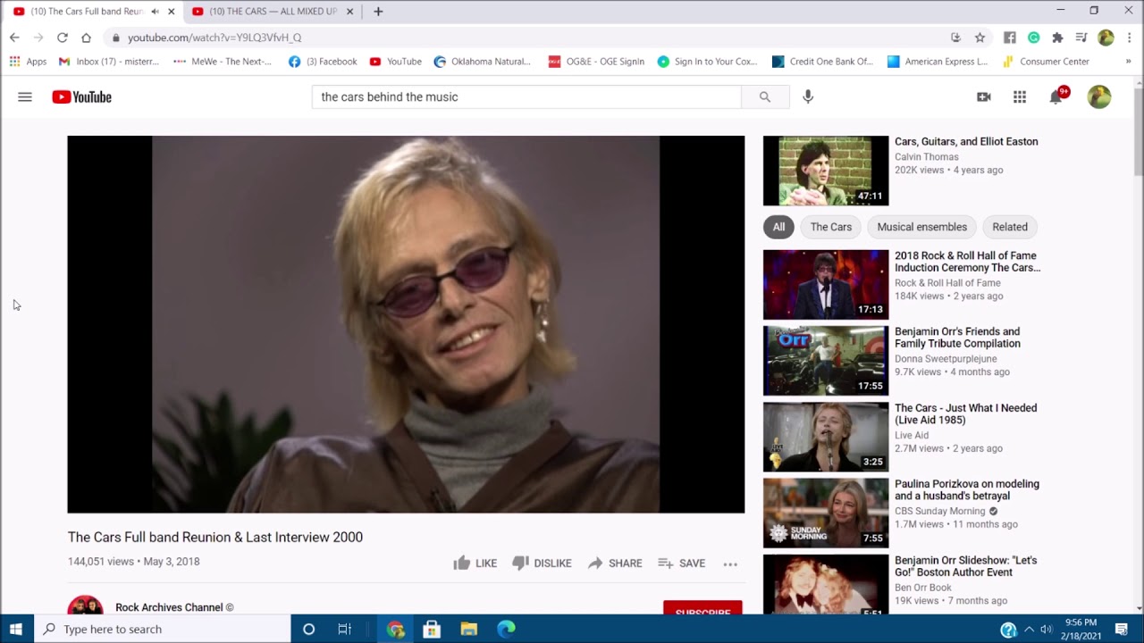
Task: Open the MeWe bookmark
Action: click(x=223, y=62)
